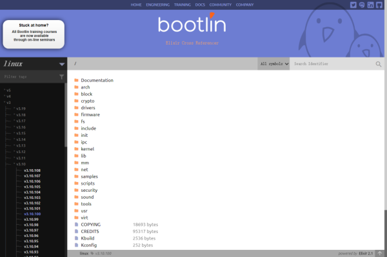The height and width of the screenshot is (257, 387).
Task: Open the All symbols dropdown
Action: 273,64
